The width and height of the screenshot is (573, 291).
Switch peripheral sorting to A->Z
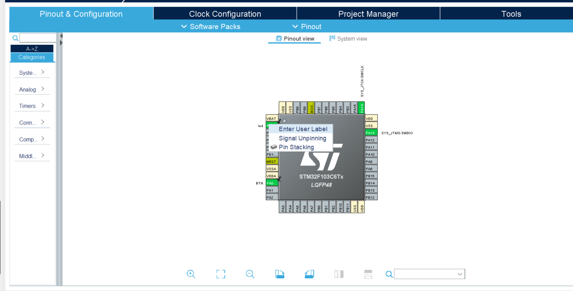point(32,48)
